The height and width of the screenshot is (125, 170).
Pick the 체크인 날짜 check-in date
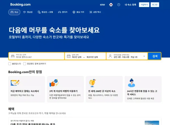tap(77, 57)
